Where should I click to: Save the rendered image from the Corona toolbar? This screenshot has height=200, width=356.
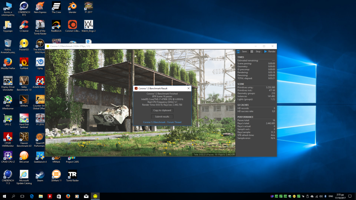click(x=241, y=51)
